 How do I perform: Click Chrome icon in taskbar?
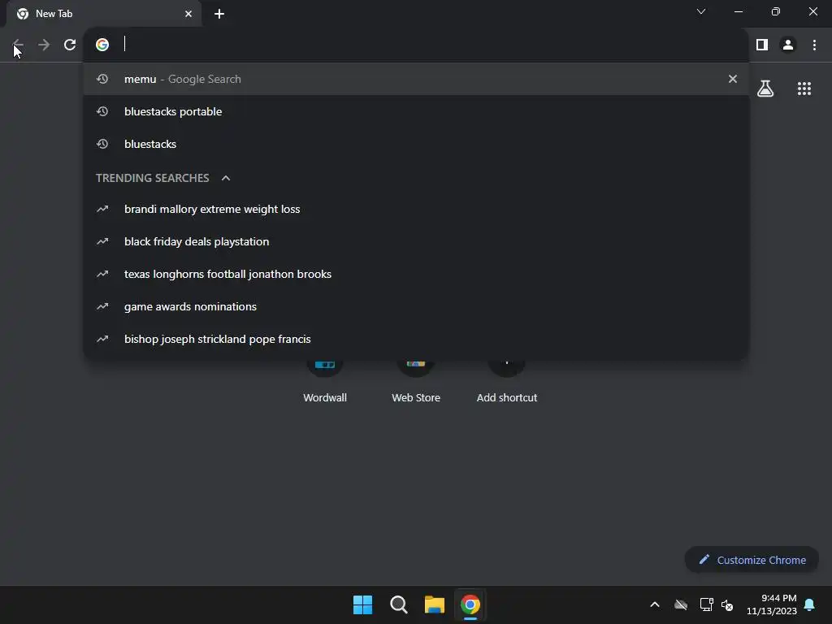click(470, 604)
